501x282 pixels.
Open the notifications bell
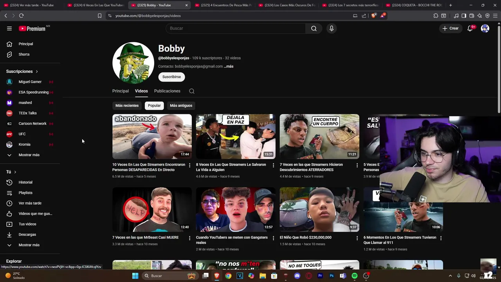[470, 28]
